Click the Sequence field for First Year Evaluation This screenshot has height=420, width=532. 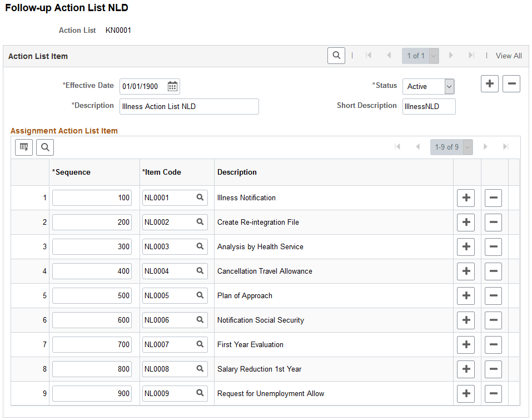pyautogui.click(x=92, y=344)
